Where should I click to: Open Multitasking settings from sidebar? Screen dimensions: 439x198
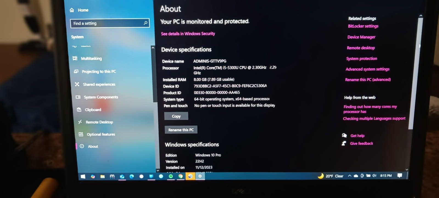pos(91,58)
